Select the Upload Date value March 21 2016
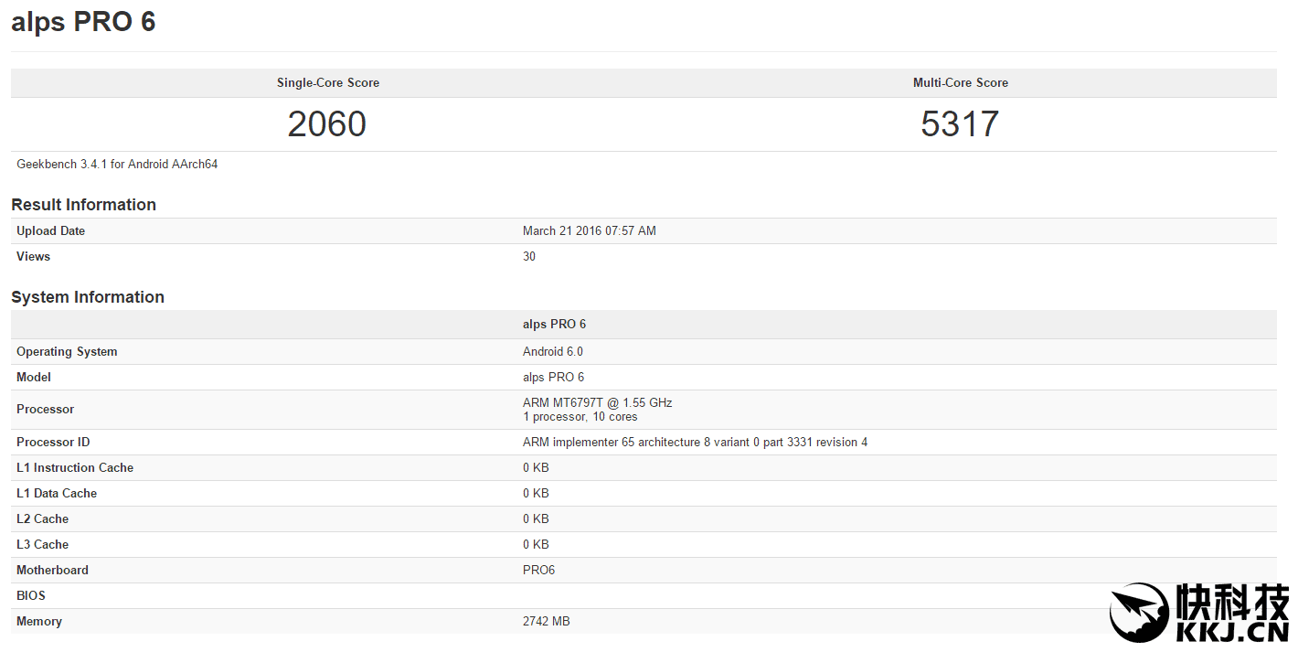1298x652 pixels. pyautogui.click(x=589, y=231)
